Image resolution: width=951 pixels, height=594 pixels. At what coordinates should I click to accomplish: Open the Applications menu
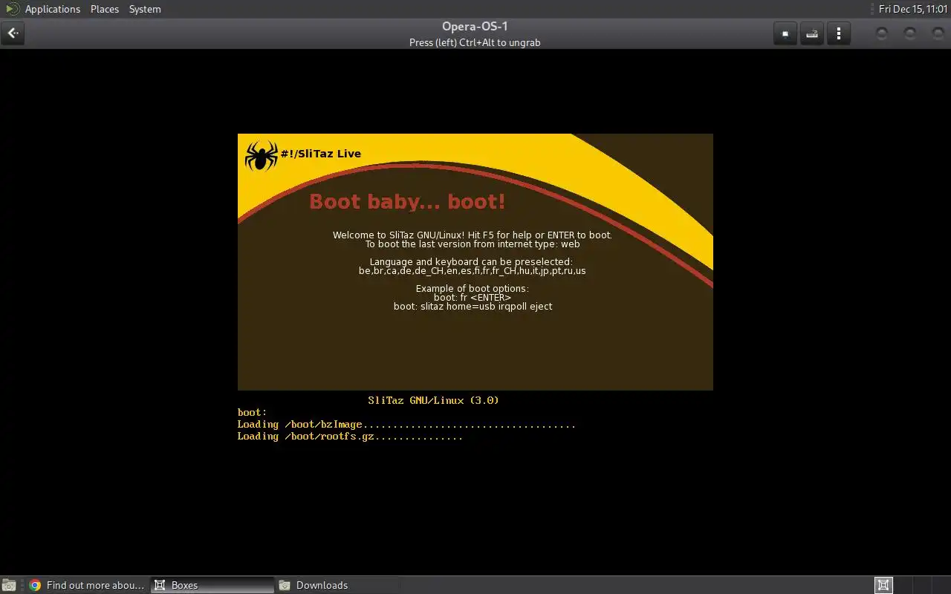point(52,9)
